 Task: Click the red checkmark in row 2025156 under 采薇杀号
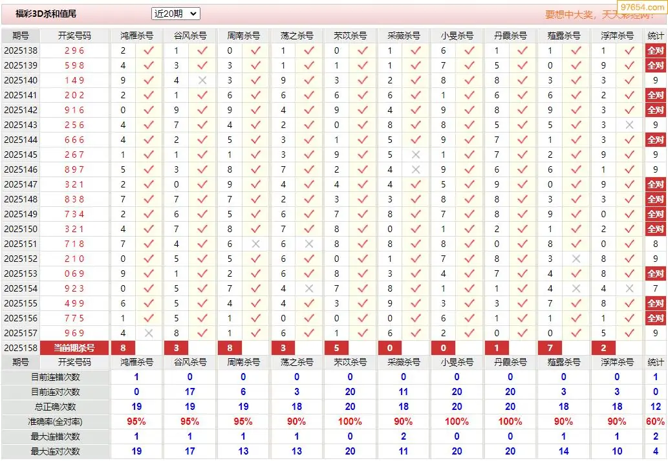416,318
